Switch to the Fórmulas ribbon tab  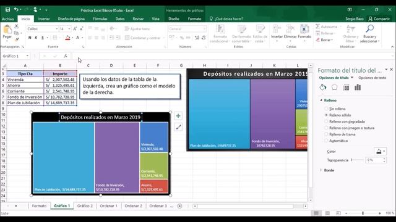click(x=100, y=19)
